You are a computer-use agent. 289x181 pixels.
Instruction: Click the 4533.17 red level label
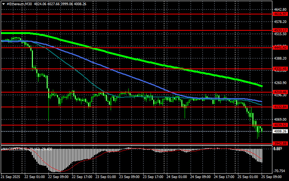(280, 30)
